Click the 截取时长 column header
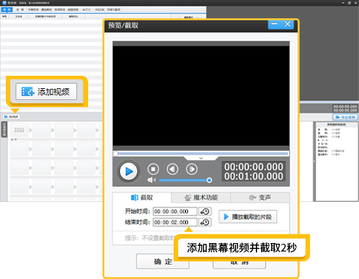 click(73, 16)
